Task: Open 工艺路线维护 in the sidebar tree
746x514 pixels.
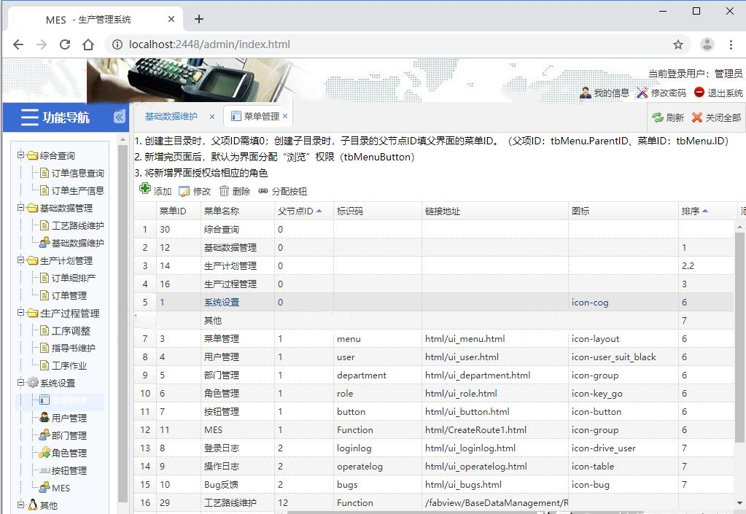Action: (x=77, y=225)
